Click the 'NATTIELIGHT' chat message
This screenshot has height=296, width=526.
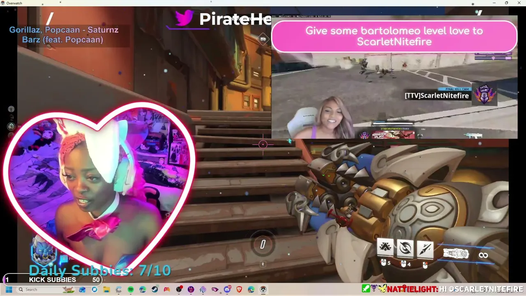tap(455, 289)
